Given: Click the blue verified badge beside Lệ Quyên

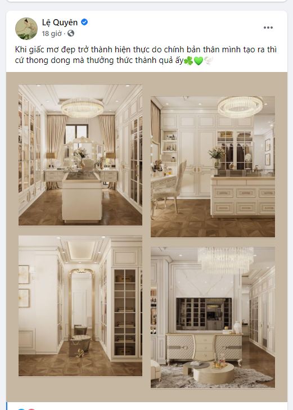Looking at the screenshot, I should [x=84, y=22].
